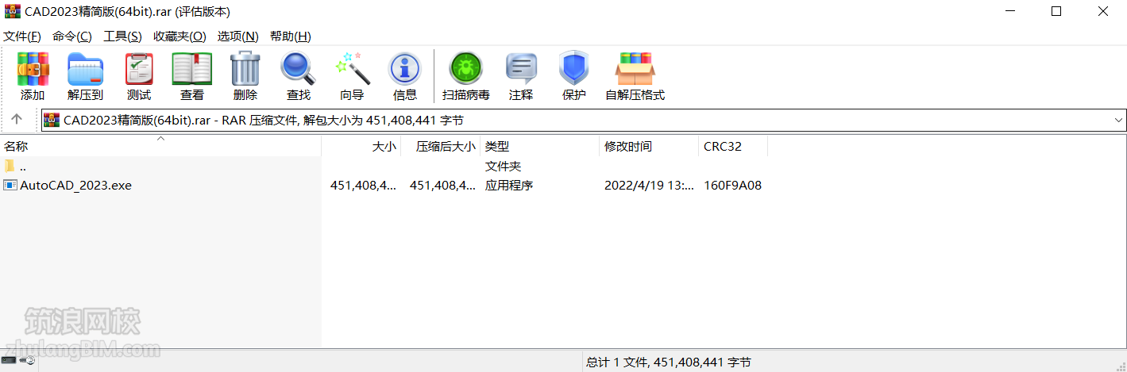Open the 注释 (Comment) icon
Screen dimensions: 1127x372
click(522, 70)
